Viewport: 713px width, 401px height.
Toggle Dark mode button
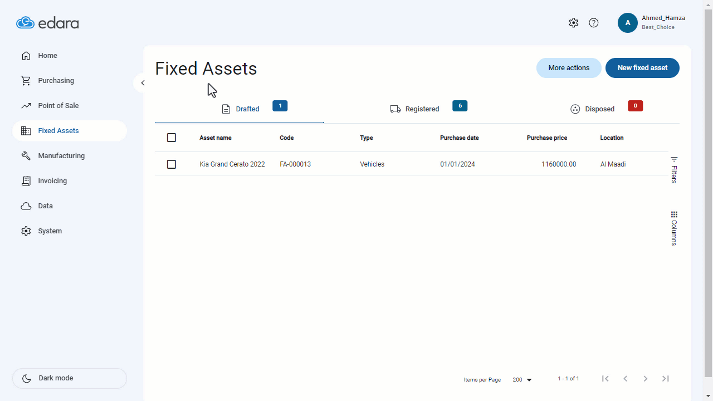(x=70, y=378)
